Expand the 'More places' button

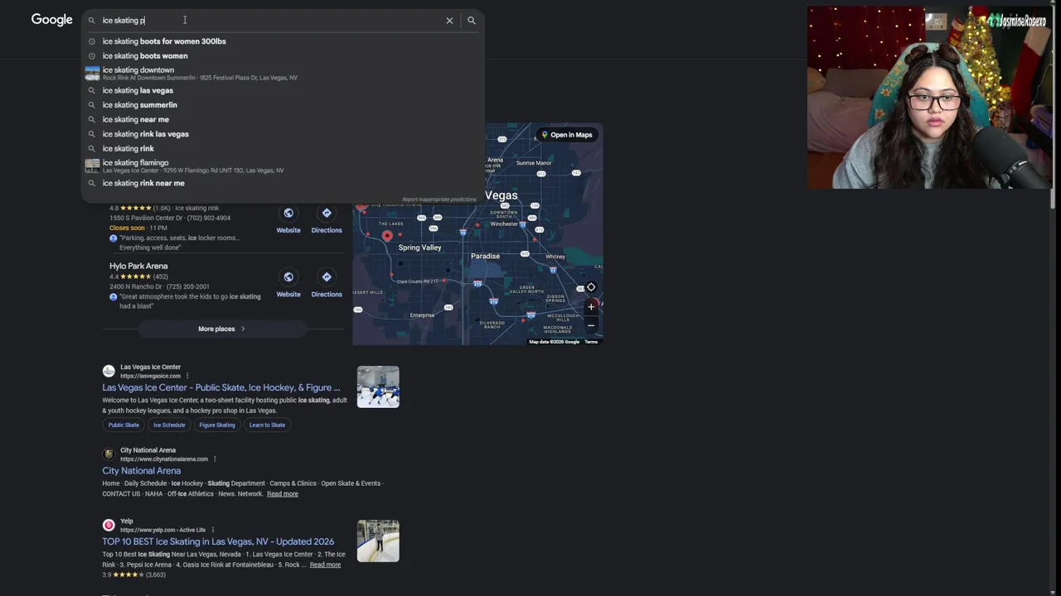click(x=222, y=329)
